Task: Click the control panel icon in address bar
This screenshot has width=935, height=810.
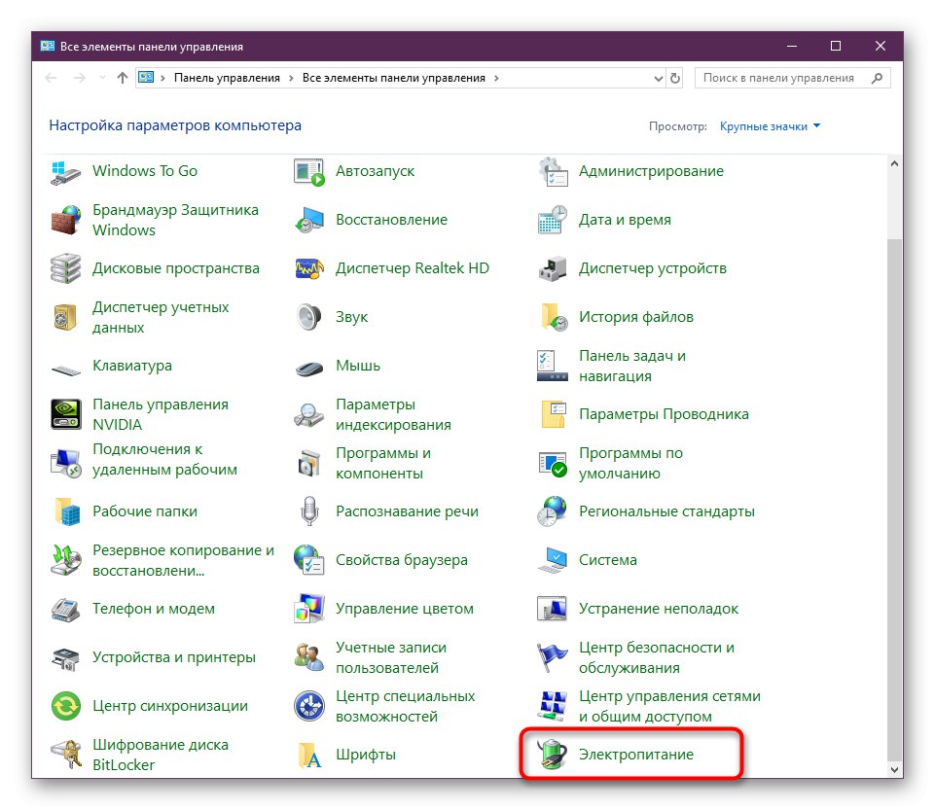Action: [146, 78]
